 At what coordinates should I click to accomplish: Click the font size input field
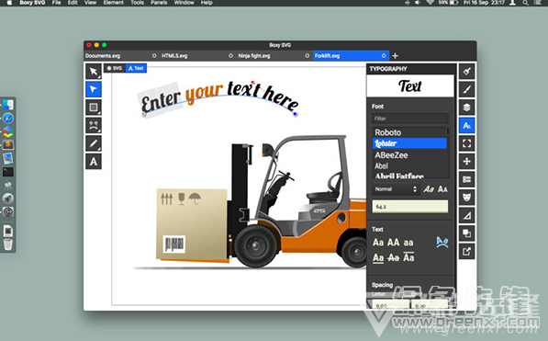click(410, 207)
